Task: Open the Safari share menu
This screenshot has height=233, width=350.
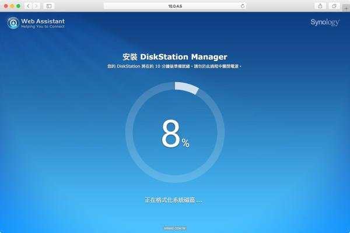Action: click(x=320, y=6)
